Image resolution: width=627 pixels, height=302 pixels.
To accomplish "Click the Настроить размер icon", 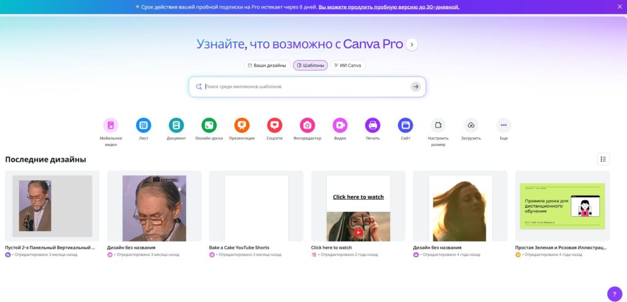I will pyautogui.click(x=438, y=125).
